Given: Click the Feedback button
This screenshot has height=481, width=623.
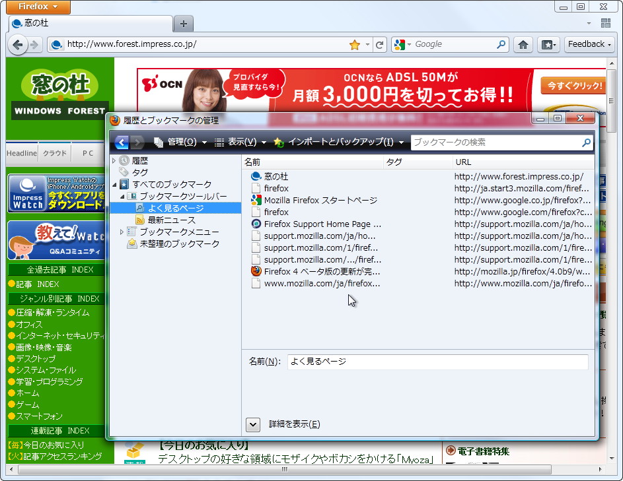Looking at the screenshot, I should (589, 44).
